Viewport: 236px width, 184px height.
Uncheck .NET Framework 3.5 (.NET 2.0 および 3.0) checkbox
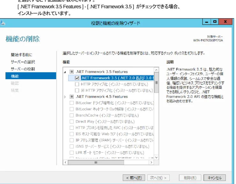(x=77, y=78)
